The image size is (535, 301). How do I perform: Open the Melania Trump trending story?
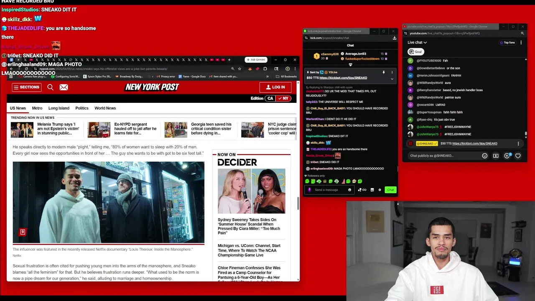click(58, 129)
